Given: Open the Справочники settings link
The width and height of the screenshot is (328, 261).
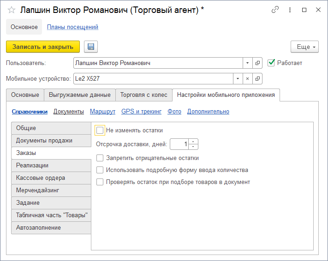Looking at the screenshot, I should pyautogui.click(x=30, y=112).
